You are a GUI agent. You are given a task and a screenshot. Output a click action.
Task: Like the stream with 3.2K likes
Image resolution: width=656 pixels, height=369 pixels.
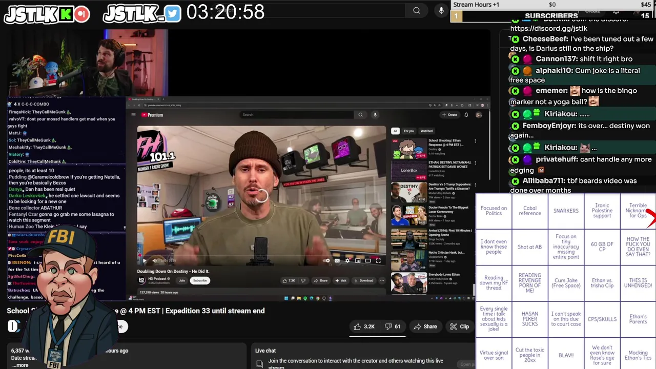coord(364,326)
